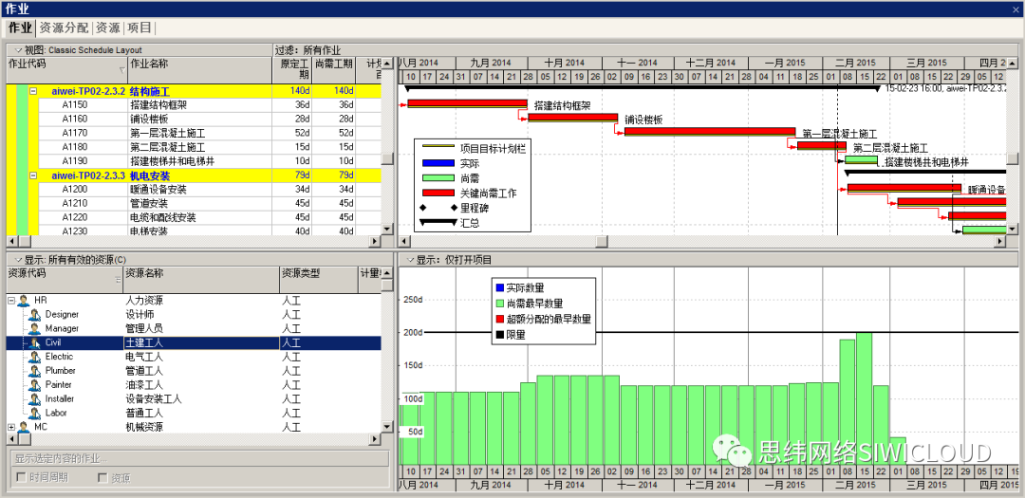
Task: Select the Manager resource icon
Action: click(35, 329)
